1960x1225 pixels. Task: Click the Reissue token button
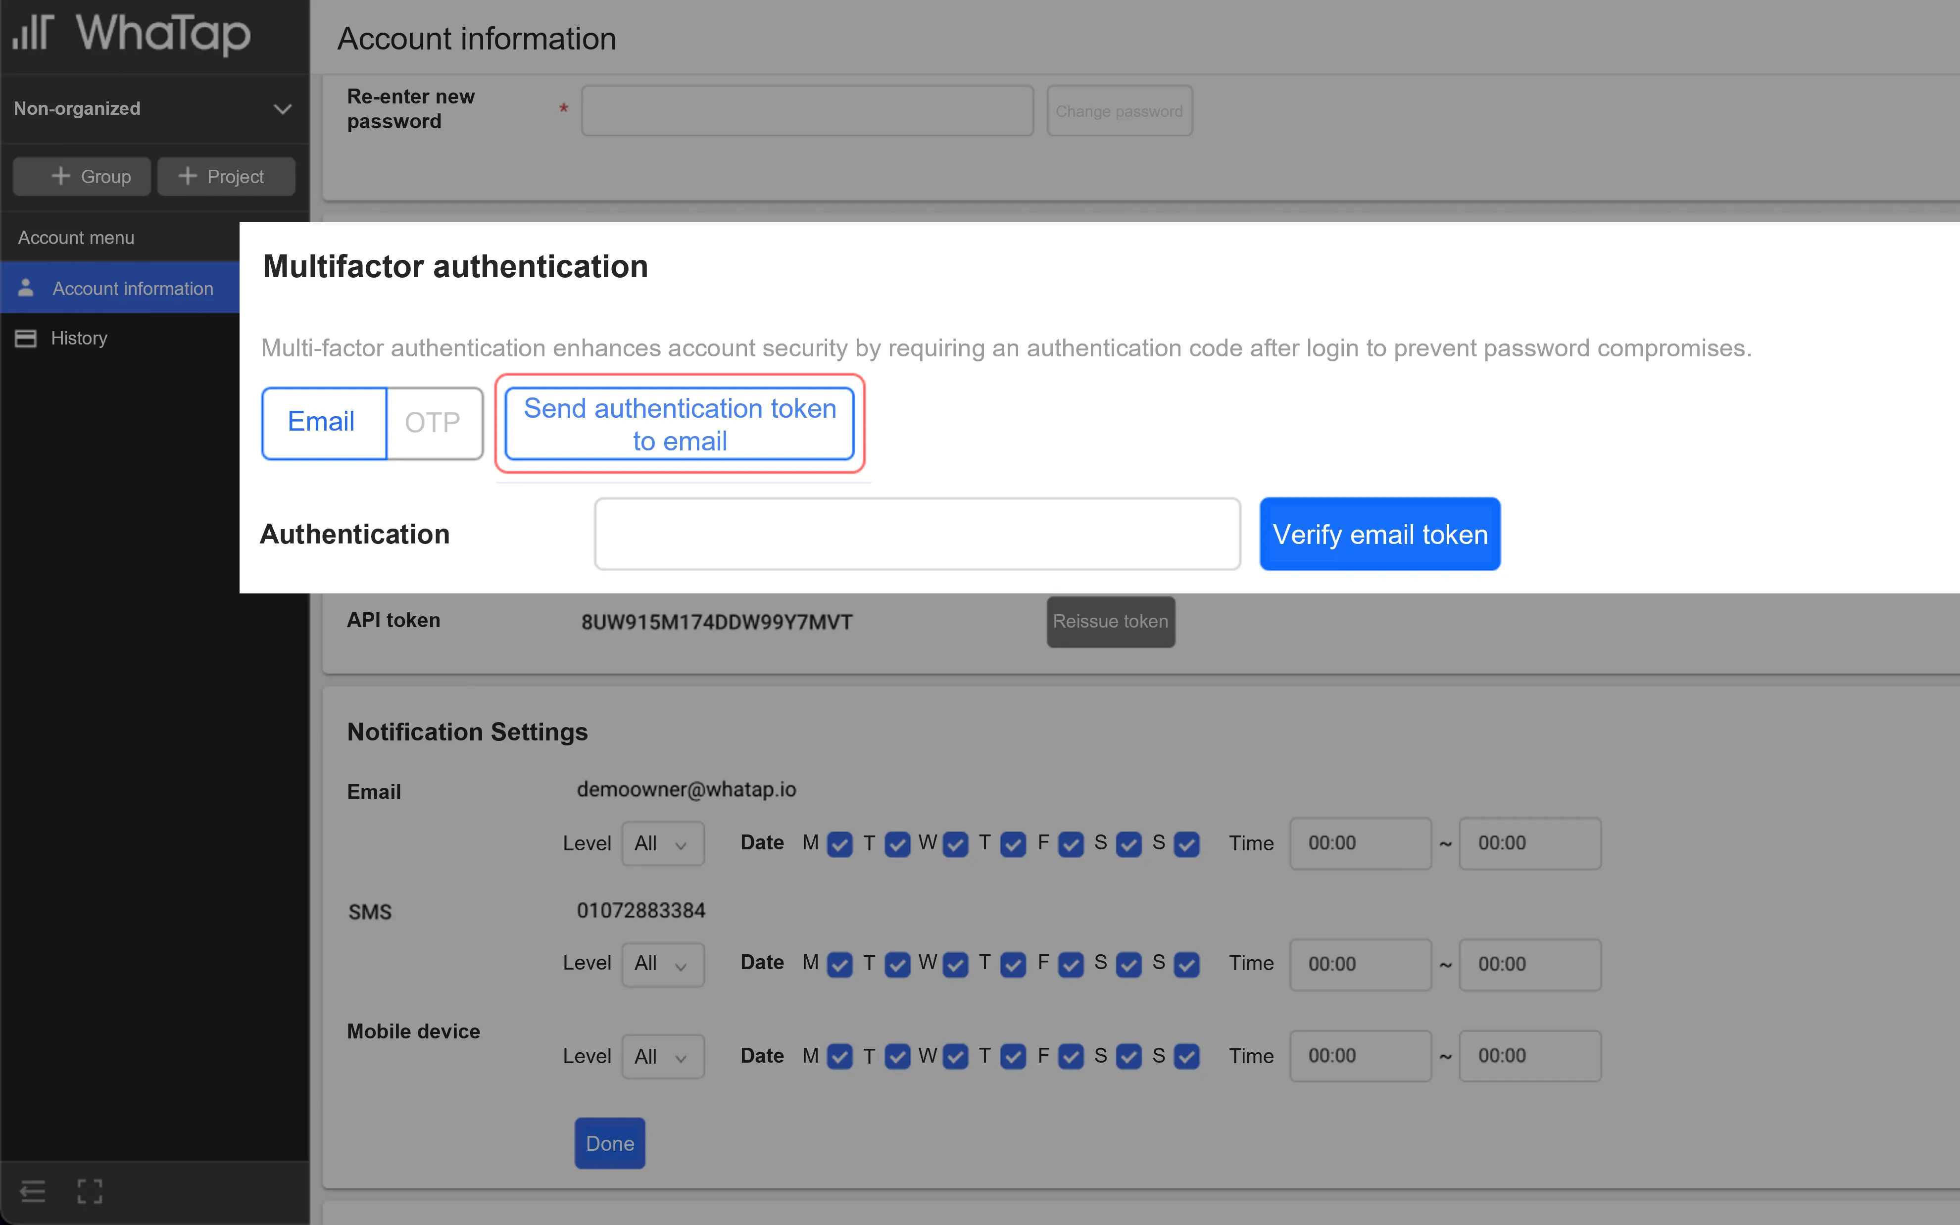click(1110, 622)
